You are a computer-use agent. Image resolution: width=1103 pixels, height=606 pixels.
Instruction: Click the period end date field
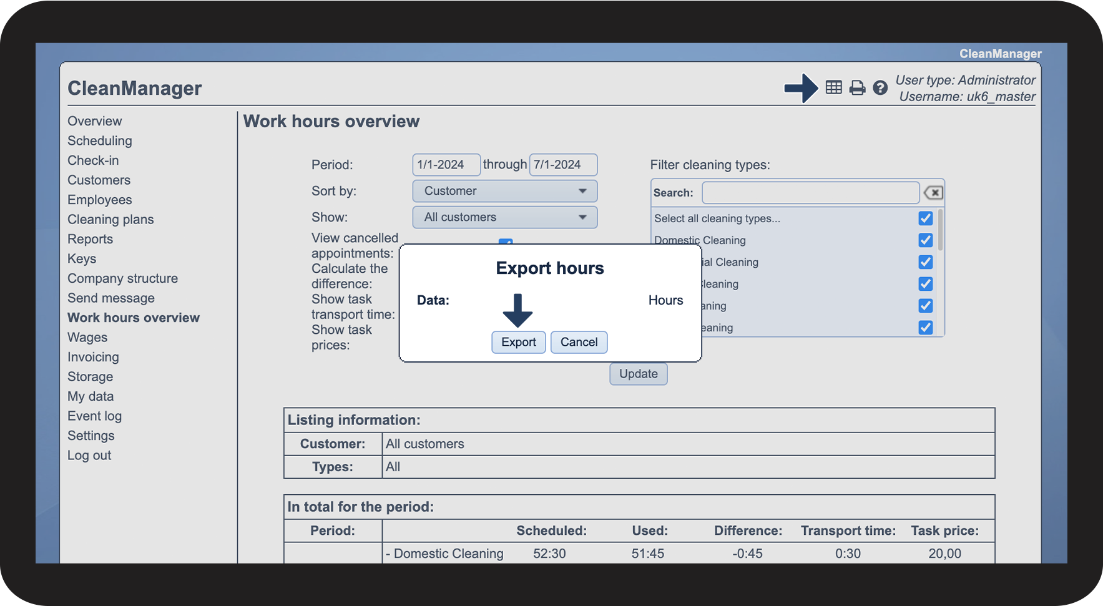tap(562, 165)
